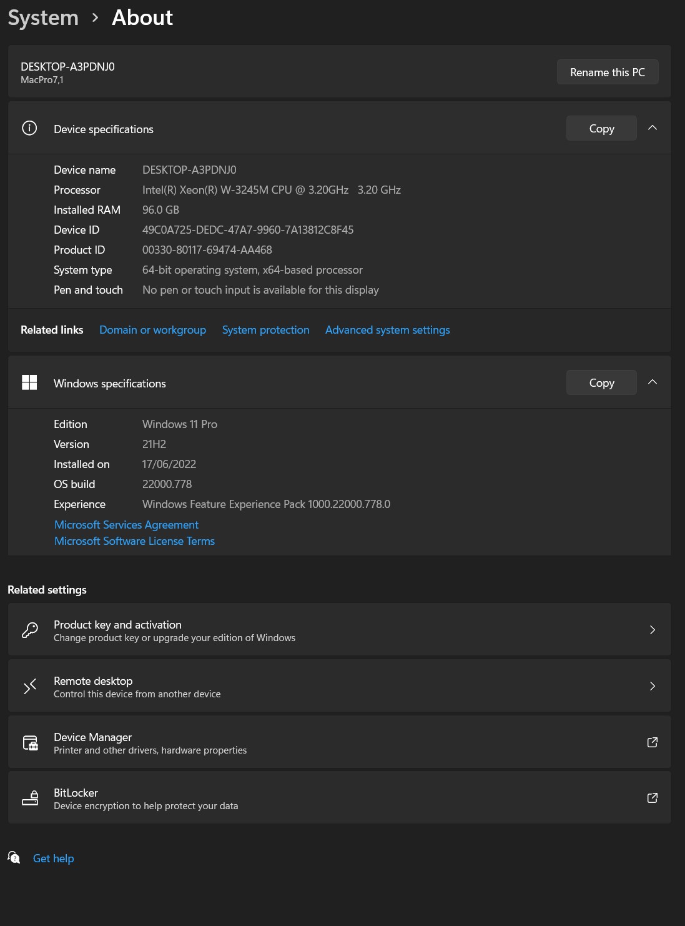
Task: Click the Device specifications info icon
Action: pyautogui.click(x=29, y=128)
